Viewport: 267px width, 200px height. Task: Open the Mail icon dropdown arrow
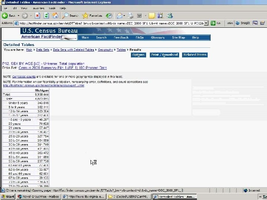pos(124,16)
